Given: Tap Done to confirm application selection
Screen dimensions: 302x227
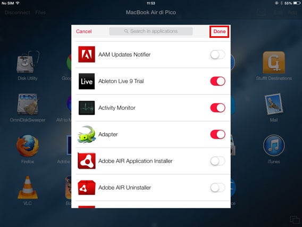Looking at the screenshot, I should 220,31.
